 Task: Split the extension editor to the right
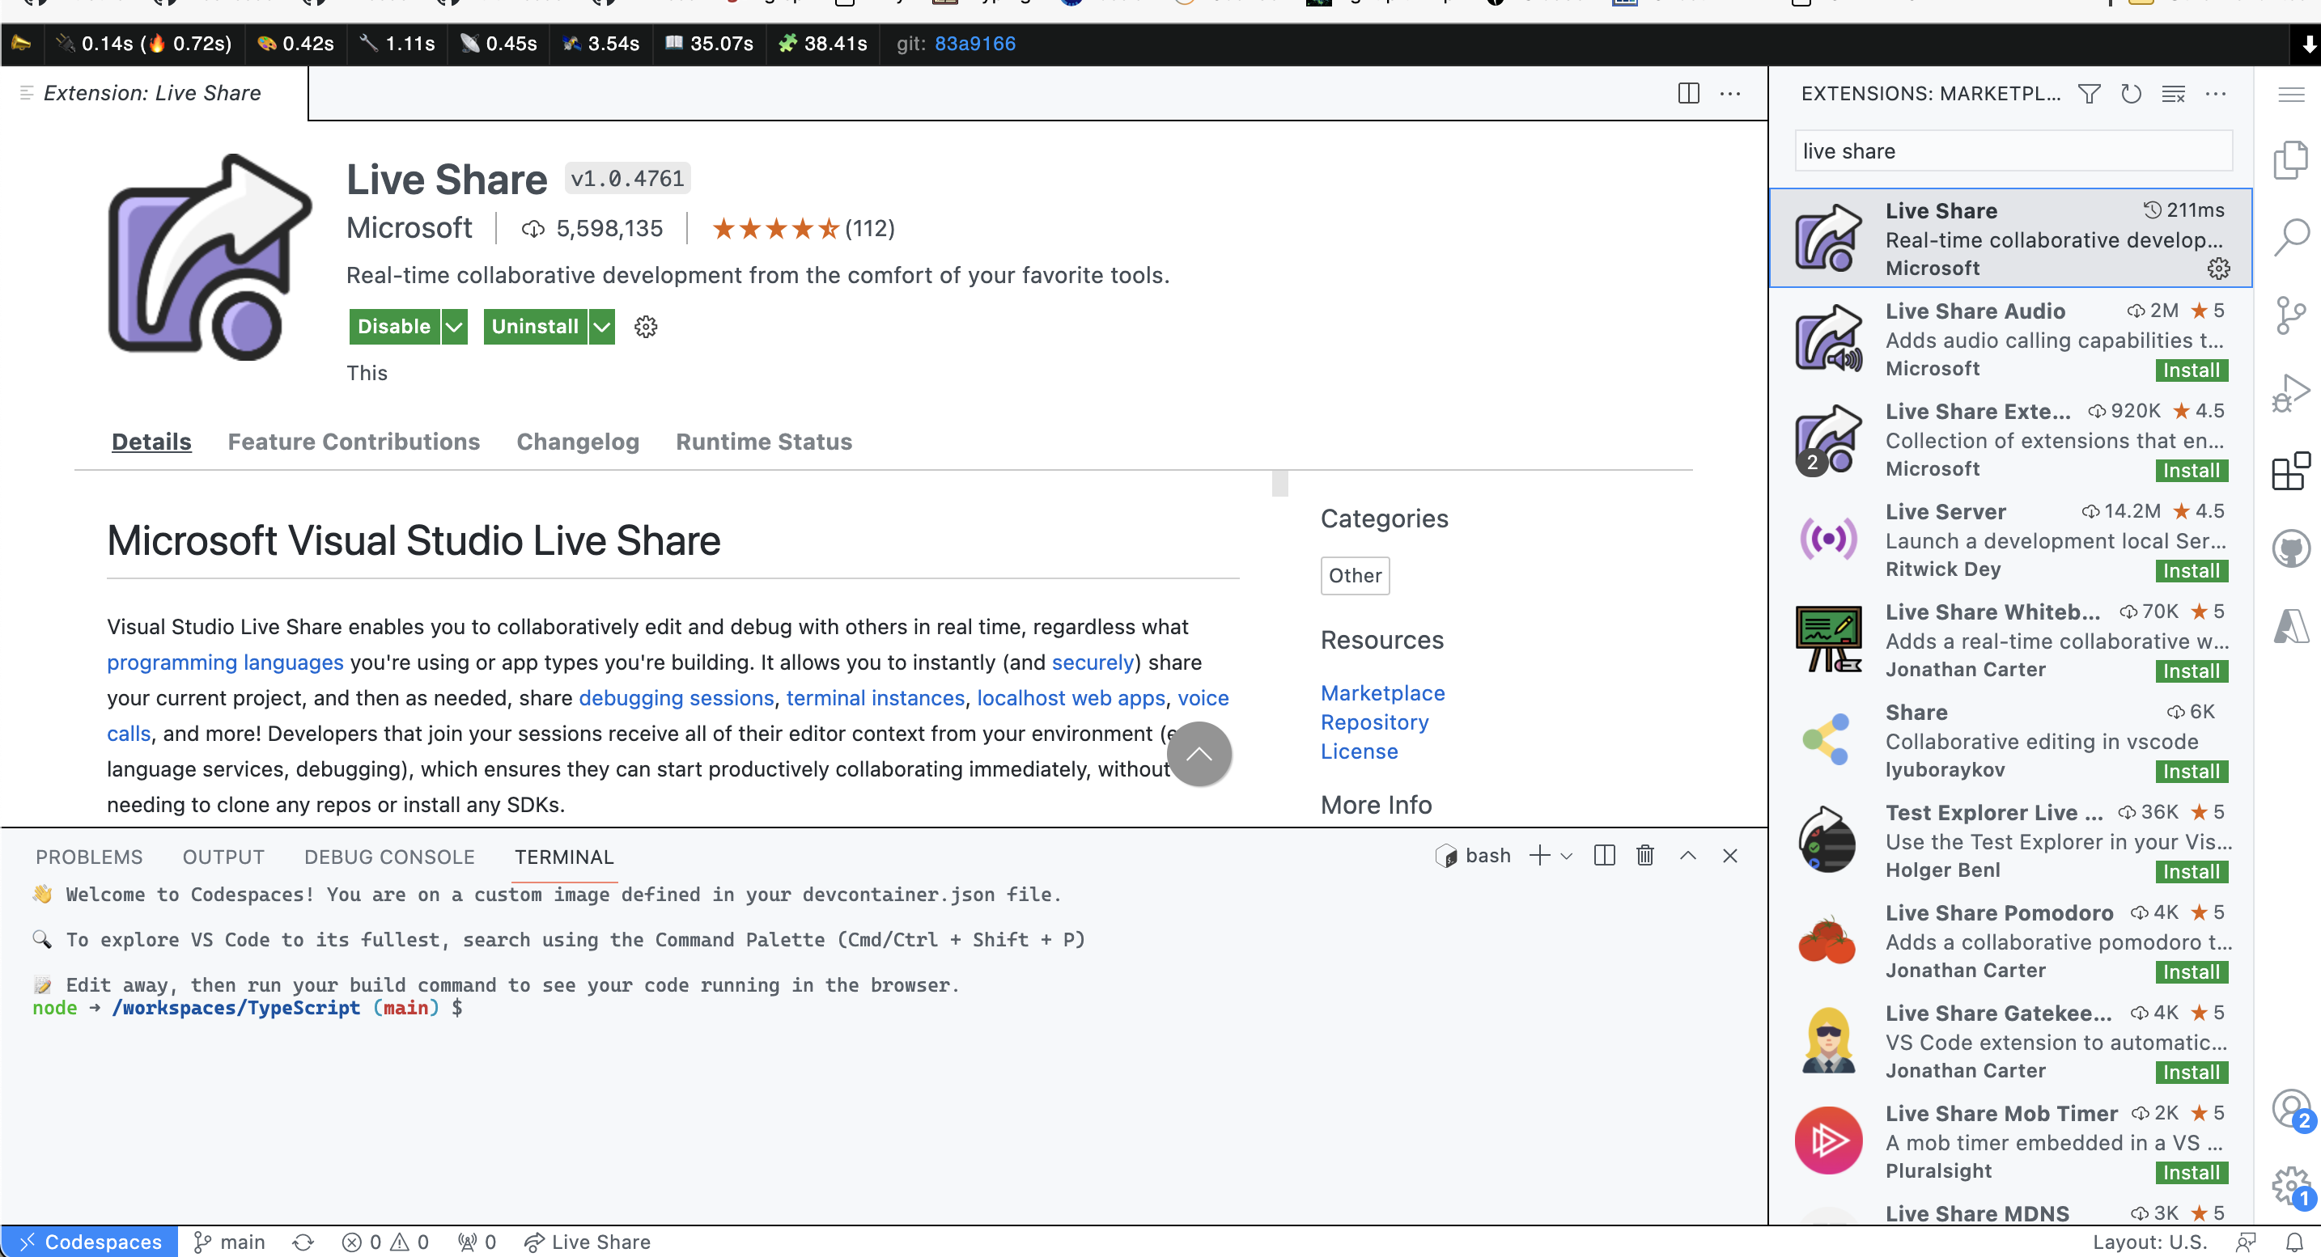pyautogui.click(x=1687, y=93)
